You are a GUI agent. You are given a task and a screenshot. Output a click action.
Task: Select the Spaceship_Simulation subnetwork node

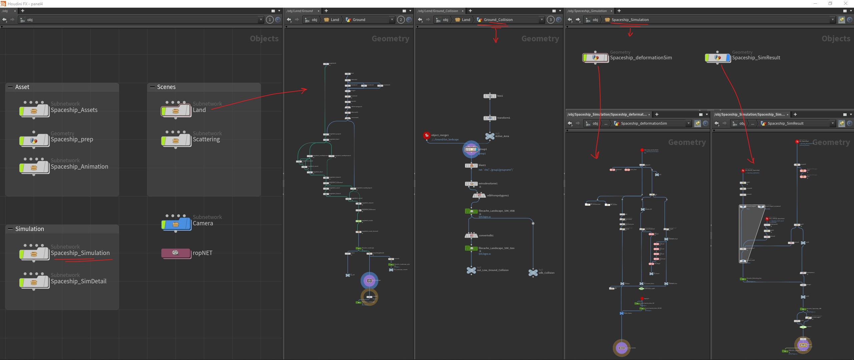tap(34, 254)
